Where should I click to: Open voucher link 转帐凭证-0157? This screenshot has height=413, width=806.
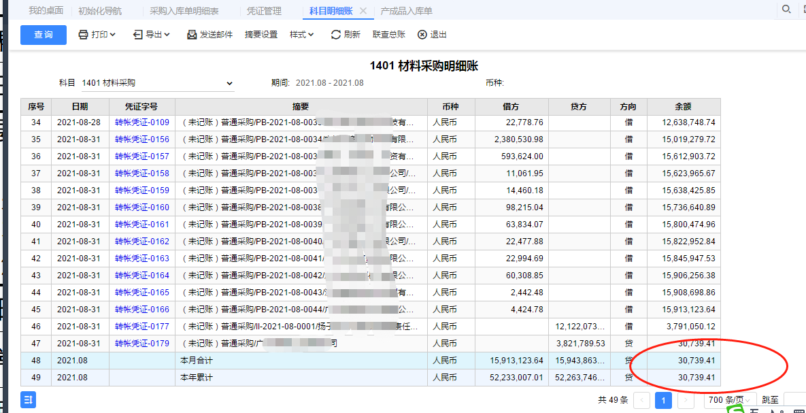point(142,156)
